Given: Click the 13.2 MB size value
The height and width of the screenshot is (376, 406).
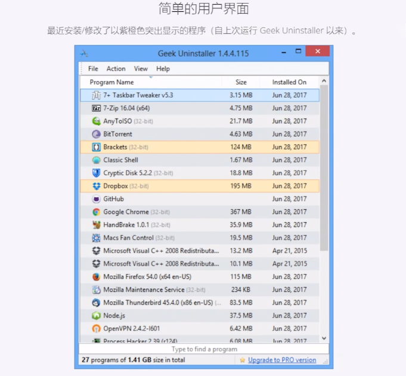Looking at the screenshot, I should coord(241,251).
